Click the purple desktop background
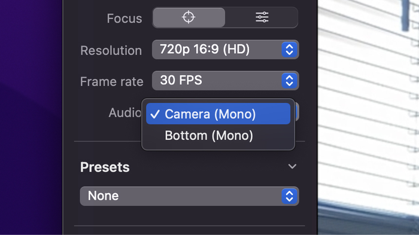The height and width of the screenshot is (235, 419). pyautogui.click(x=31, y=117)
